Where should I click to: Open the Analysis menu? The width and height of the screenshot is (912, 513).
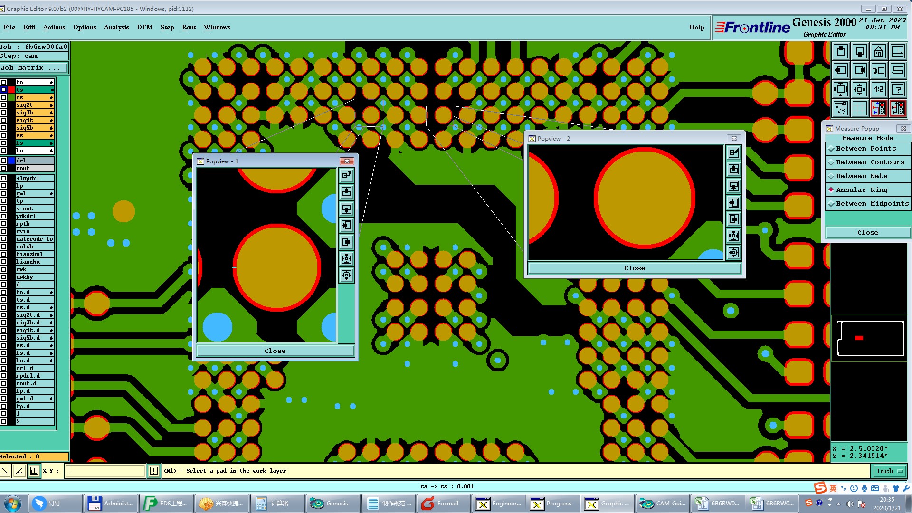coord(116,27)
